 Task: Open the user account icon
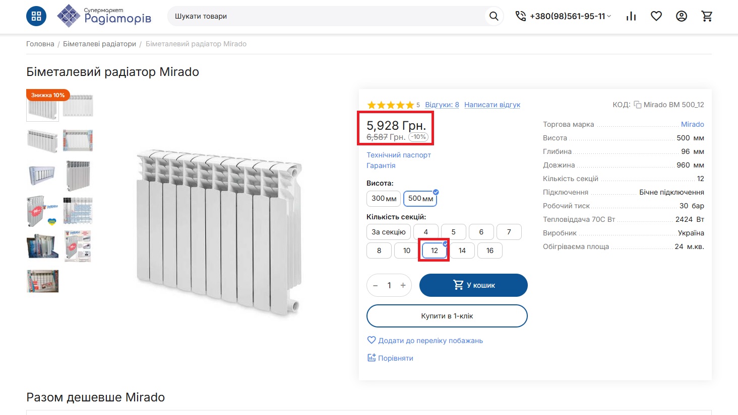682,16
